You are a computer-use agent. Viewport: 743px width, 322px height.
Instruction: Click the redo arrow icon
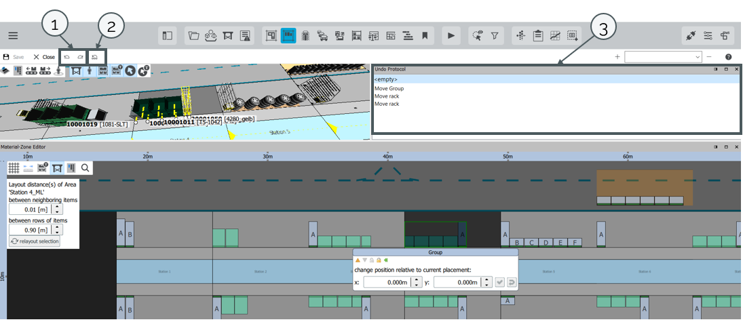(x=80, y=57)
